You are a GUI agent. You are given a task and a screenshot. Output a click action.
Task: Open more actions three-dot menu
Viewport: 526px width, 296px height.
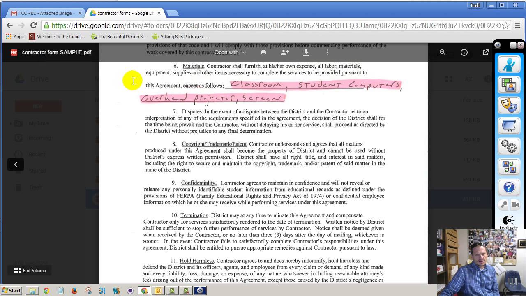[328, 53]
